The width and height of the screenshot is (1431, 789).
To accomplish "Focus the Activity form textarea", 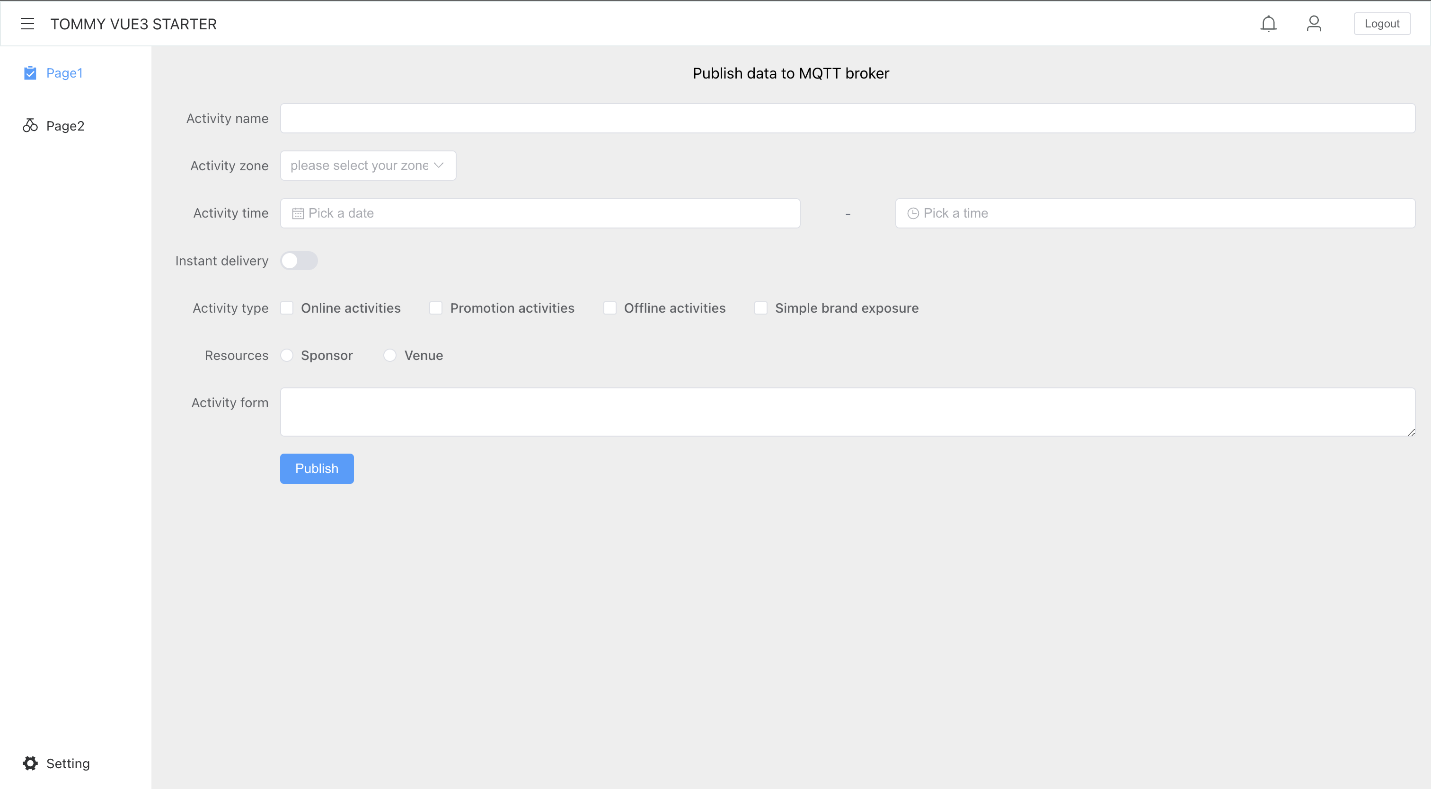I will [848, 412].
